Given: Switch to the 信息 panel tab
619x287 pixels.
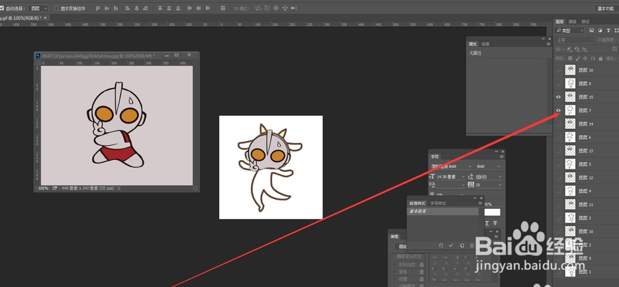Looking at the screenshot, I should [485, 44].
